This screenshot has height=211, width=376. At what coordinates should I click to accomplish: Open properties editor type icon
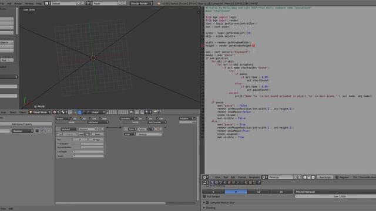(206, 182)
